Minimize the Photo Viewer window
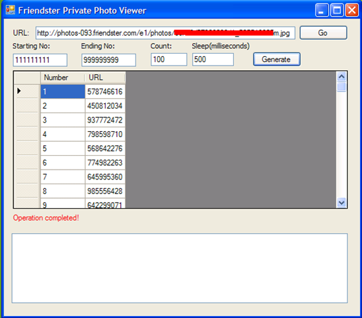This screenshot has height=318, width=362. point(322,11)
